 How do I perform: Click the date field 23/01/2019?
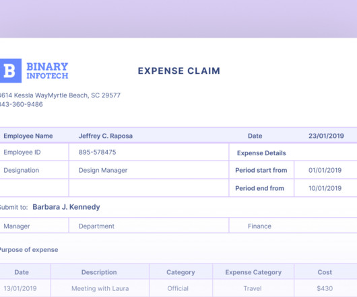click(326, 136)
